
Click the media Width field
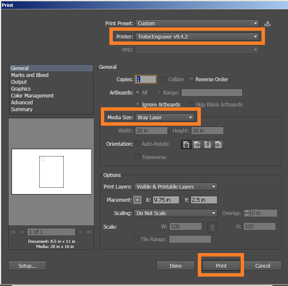point(151,131)
